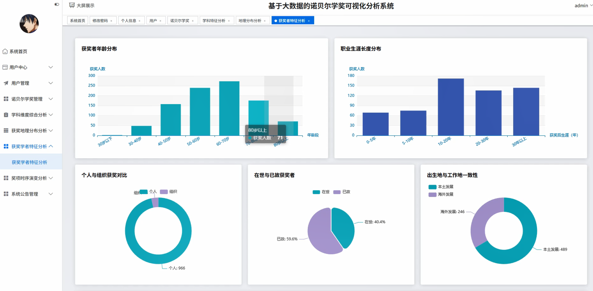Expand the 奖项时序演变分析 menu chevron
The height and width of the screenshot is (291, 593).
[x=51, y=178]
